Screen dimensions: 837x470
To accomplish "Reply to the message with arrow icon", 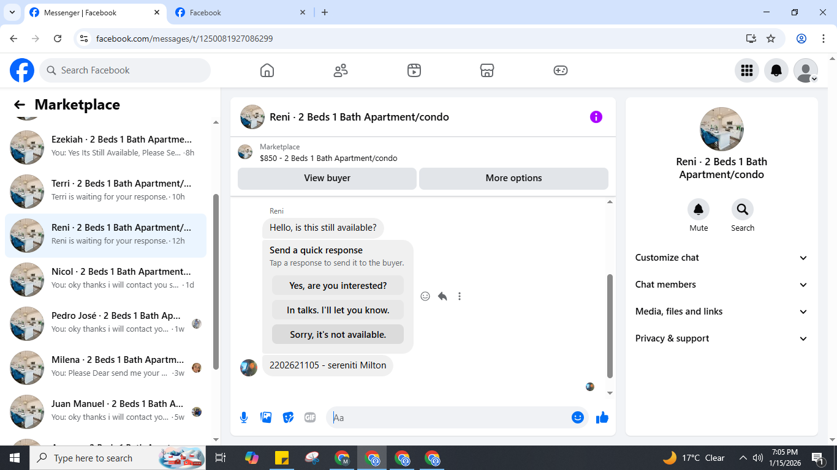I will [x=442, y=296].
